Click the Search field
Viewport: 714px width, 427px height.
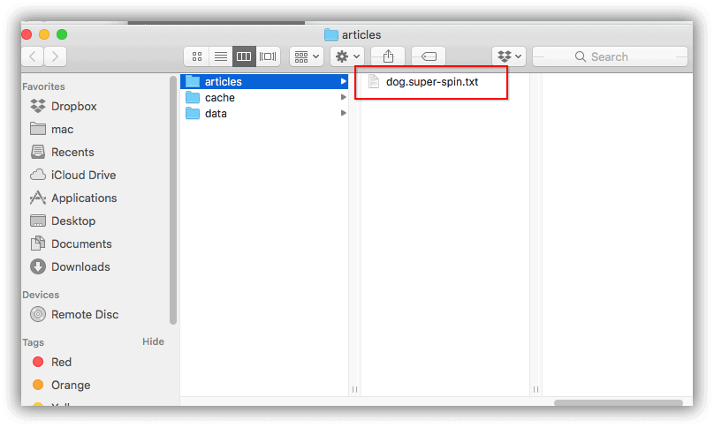pyautogui.click(x=610, y=56)
